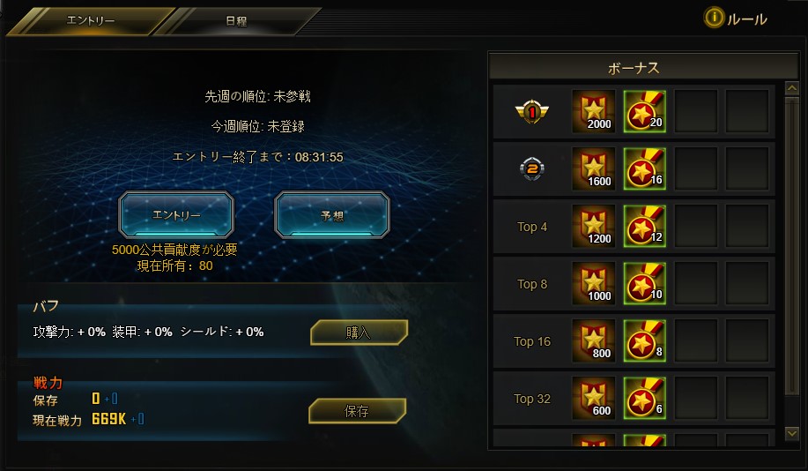This screenshot has width=808, height=471.
Task: Click the first place rank badge
Action: click(532, 111)
